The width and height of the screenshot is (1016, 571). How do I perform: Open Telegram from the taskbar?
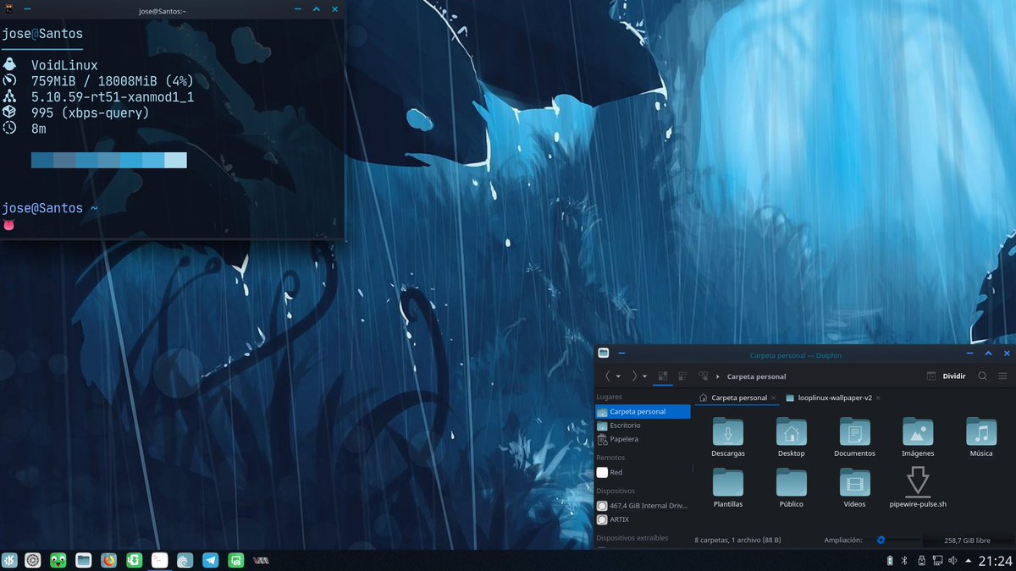click(x=211, y=560)
